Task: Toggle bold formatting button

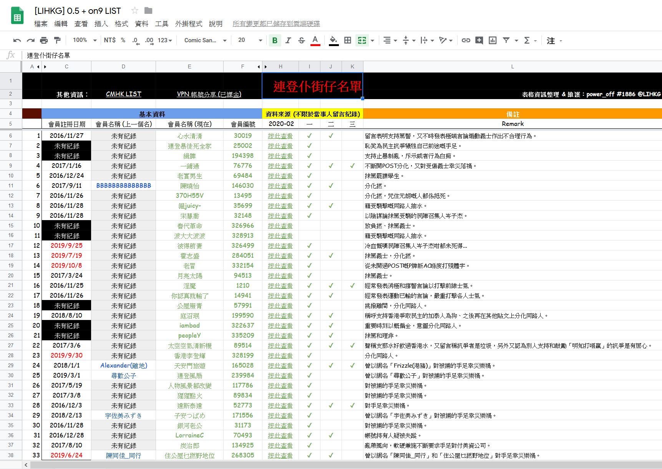Action: pos(275,40)
